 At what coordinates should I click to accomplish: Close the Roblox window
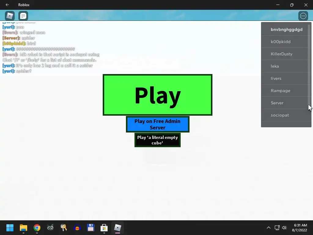click(x=306, y=5)
